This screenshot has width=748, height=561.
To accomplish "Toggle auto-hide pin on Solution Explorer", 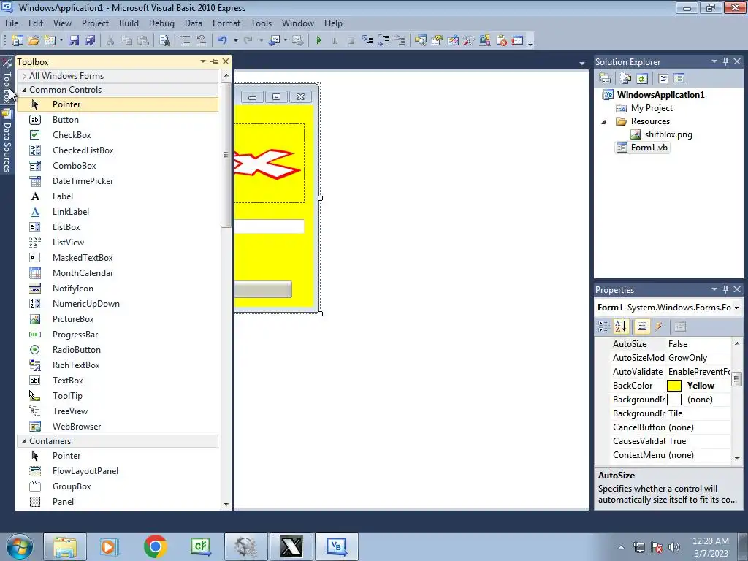I will click(725, 61).
